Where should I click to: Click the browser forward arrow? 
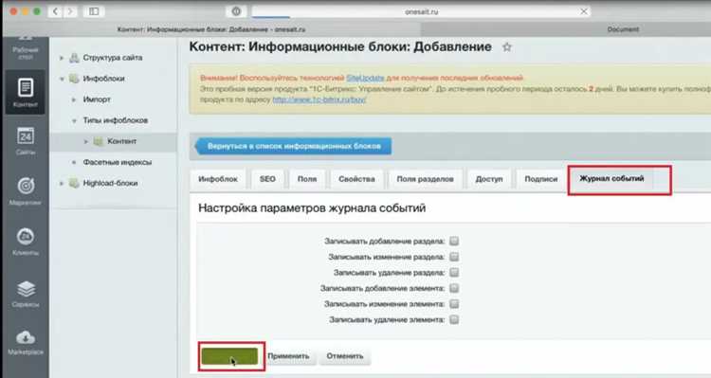coord(70,11)
